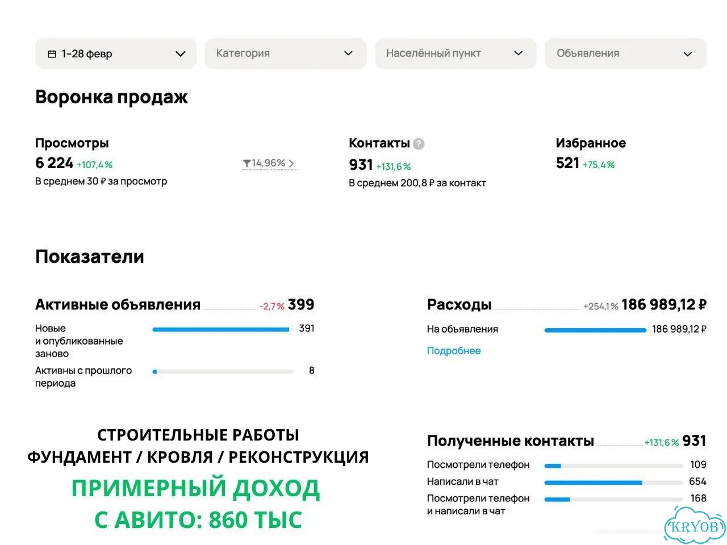This screenshot has height=545, width=727.
Task: Click the Активные объявления heading
Action: coord(118,305)
